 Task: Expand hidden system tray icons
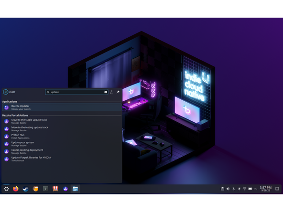[x=255, y=189]
